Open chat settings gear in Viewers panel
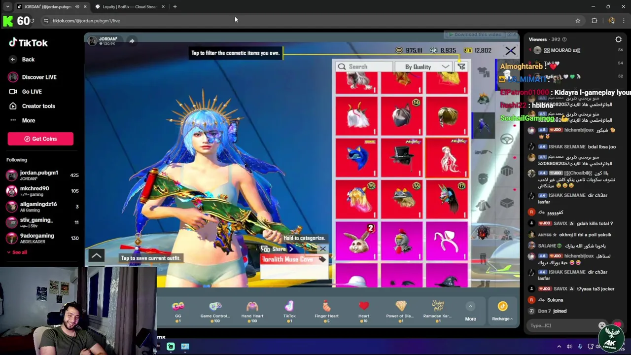Image resolution: width=631 pixels, height=355 pixels. (x=619, y=39)
